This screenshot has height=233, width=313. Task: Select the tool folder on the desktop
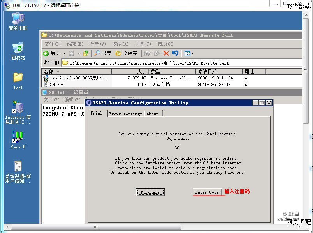click(x=18, y=81)
